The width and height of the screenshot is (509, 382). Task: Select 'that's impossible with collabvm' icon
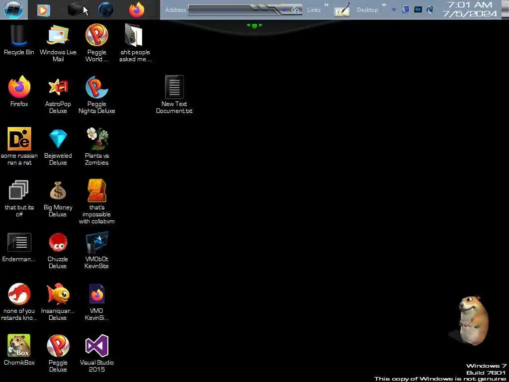[97, 201]
